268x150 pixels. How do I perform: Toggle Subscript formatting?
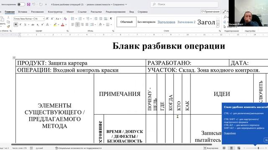[x=38, y=25]
